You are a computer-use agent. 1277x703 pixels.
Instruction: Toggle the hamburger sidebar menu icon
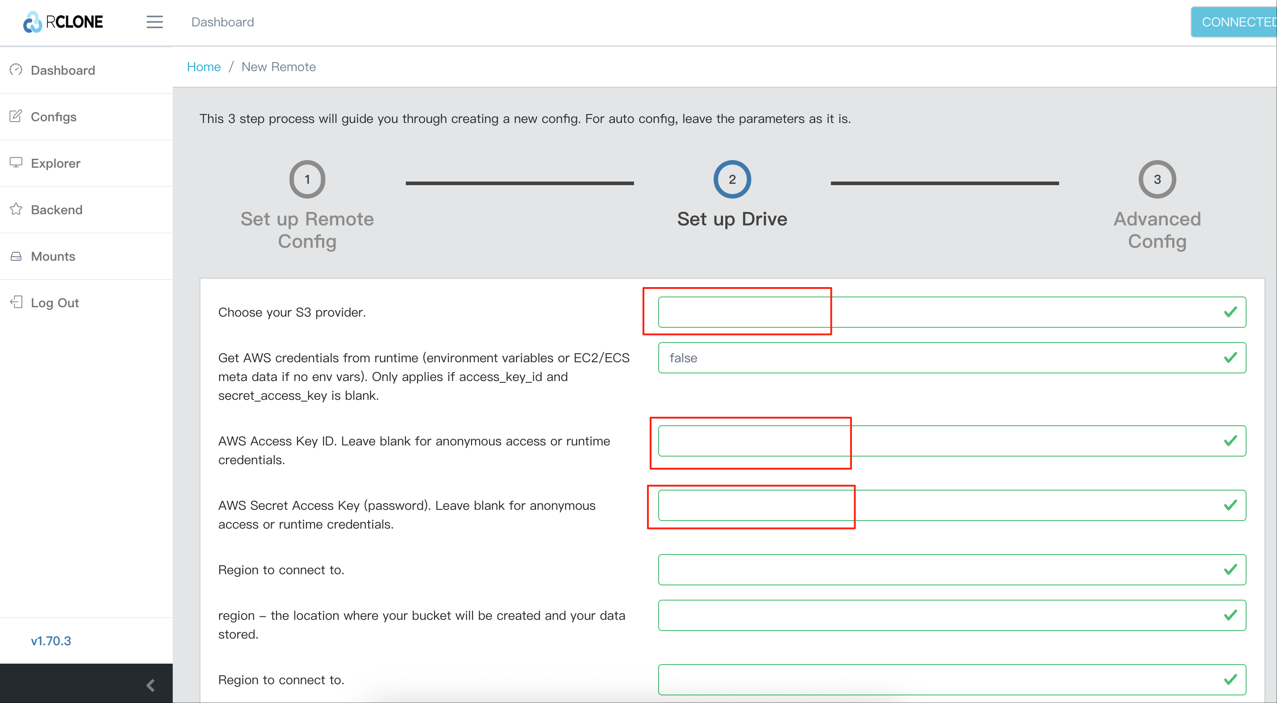(x=155, y=22)
